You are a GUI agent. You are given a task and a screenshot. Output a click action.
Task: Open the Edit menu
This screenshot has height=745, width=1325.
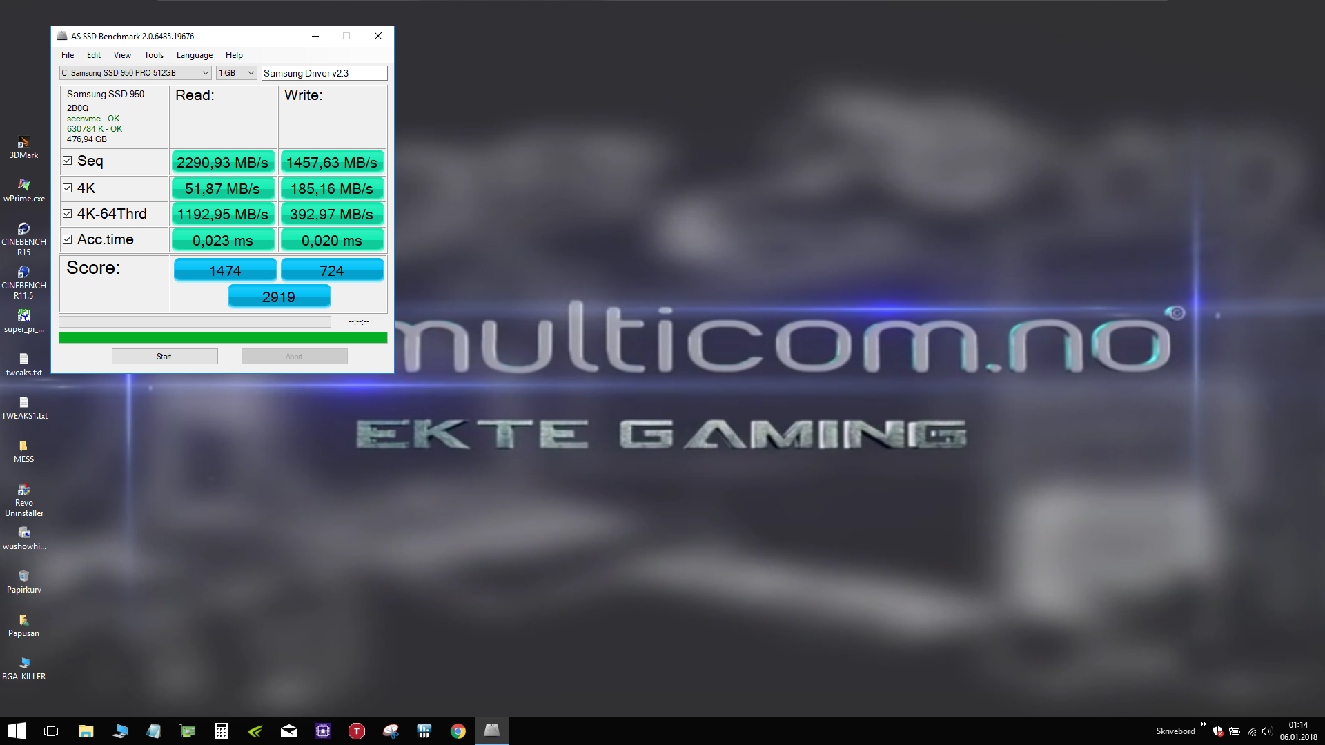[x=94, y=55]
